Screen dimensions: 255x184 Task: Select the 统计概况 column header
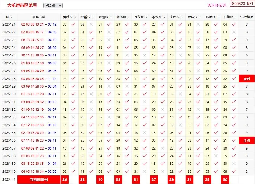[x=246, y=17]
